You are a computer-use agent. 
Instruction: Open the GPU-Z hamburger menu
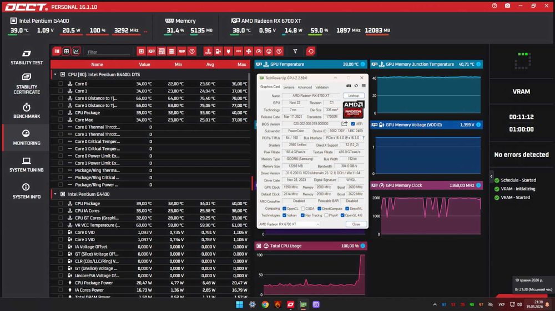pyautogui.click(x=364, y=86)
